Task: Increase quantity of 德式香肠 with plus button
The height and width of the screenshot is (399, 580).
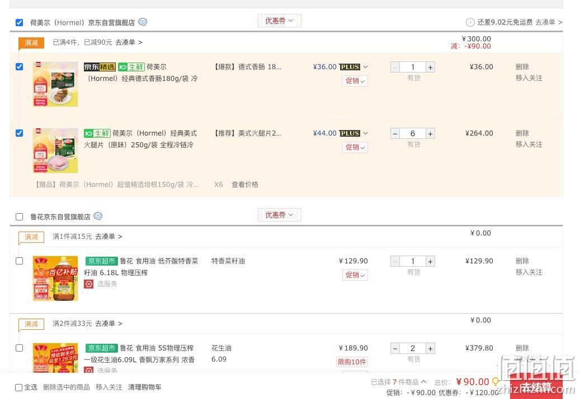Action: click(430, 67)
